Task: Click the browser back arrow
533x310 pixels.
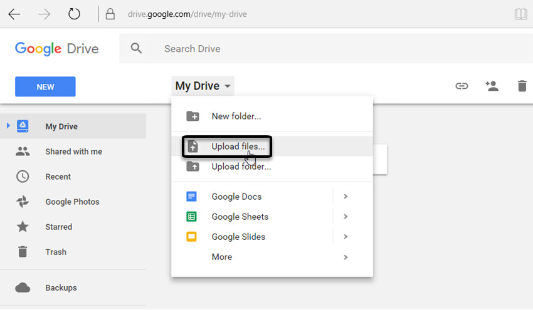Action: 14,14
